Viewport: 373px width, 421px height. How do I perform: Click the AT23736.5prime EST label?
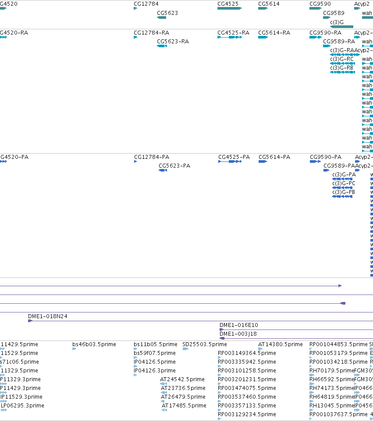point(183,388)
